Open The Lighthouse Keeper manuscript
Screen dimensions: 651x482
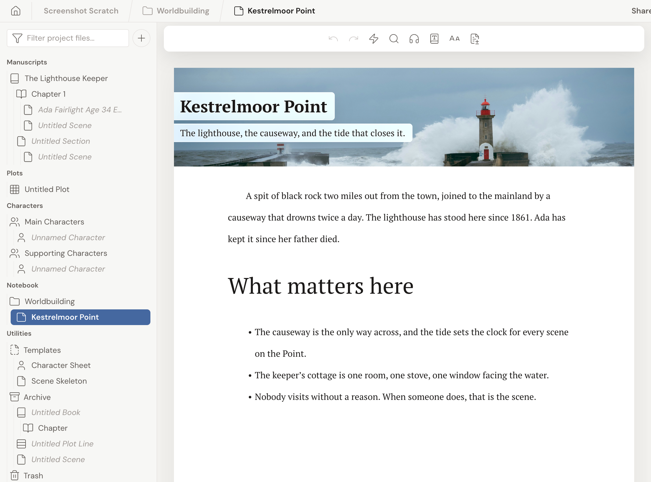(66, 78)
